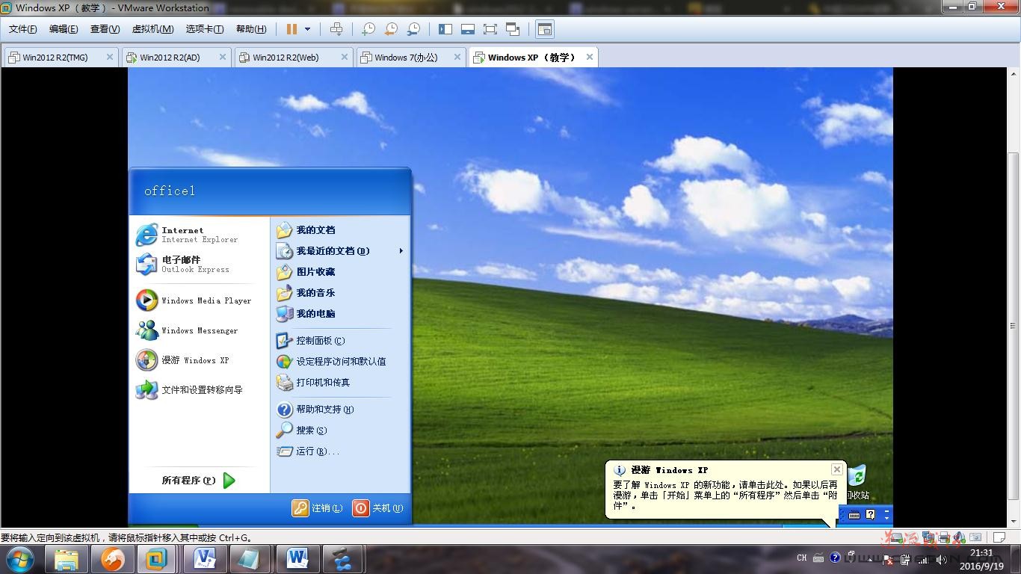Close the Win2012 R2(TMG) tab

(110, 57)
